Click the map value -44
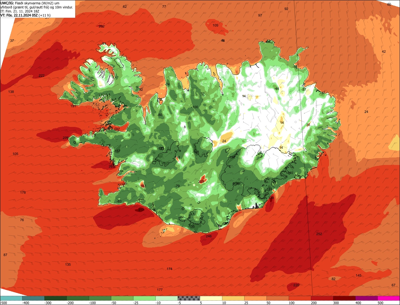Screen dimensions: 400x305 (x=276, y=89)
